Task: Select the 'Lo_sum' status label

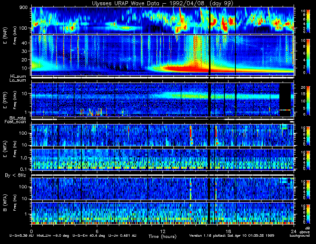Action: pos(18,80)
